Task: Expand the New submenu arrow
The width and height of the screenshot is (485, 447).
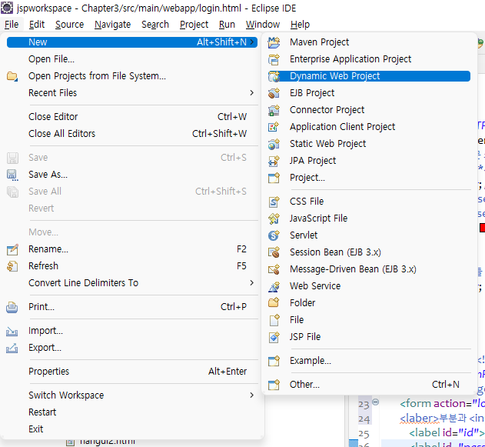Action: 252,42
